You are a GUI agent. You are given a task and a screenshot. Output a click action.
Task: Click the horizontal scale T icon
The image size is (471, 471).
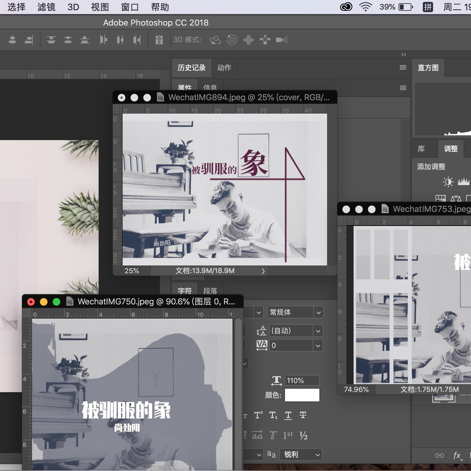277,380
